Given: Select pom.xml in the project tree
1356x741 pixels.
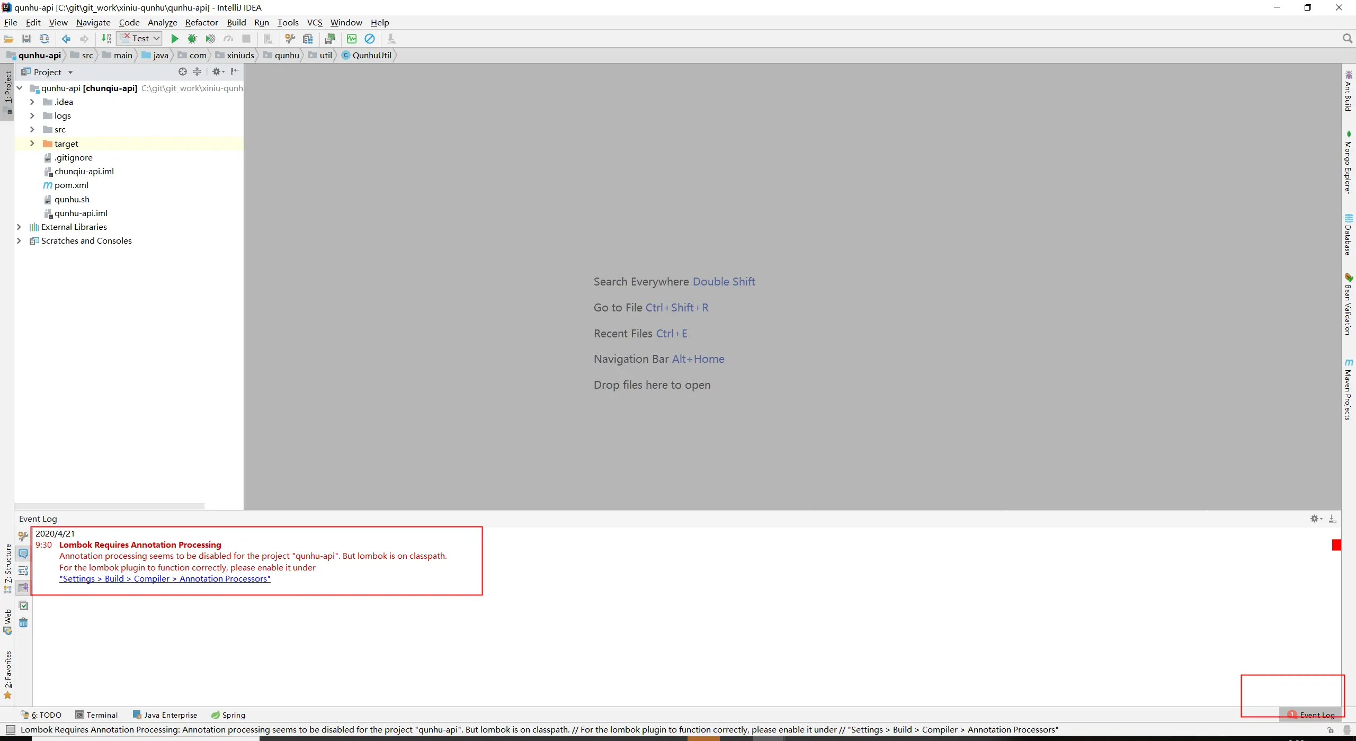Looking at the screenshot, I should [x=72, y=185].
